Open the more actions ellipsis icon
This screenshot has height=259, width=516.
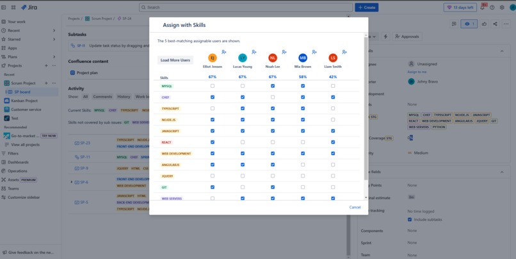(x=506, y=24)
